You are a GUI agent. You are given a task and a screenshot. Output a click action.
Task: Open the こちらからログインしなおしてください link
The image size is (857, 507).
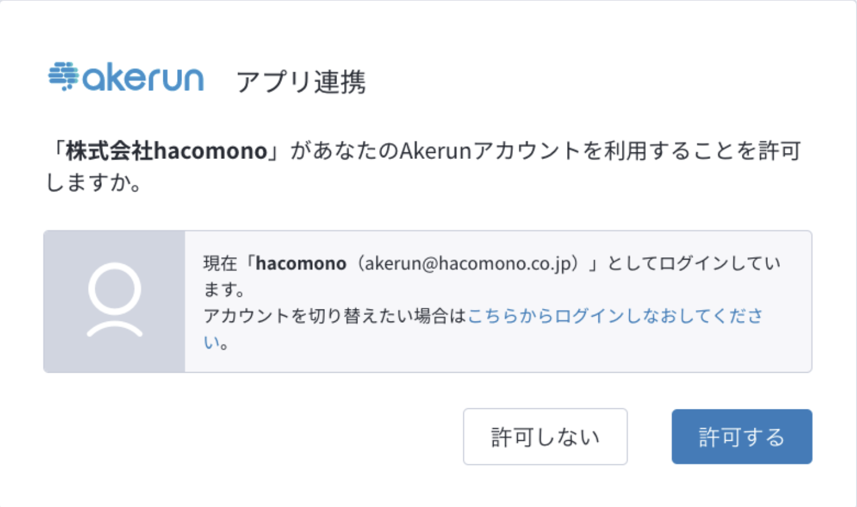click(x=615, y=316)
